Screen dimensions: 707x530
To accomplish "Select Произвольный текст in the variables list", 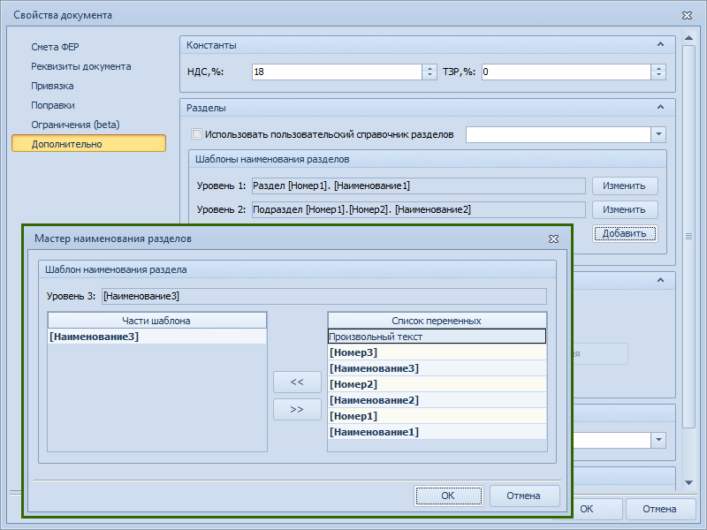I will click(437, 337).
